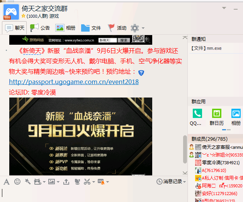Click the magic emoticon wand icon
The height and width of the screenshot is (202, 243).
(28, 182)
